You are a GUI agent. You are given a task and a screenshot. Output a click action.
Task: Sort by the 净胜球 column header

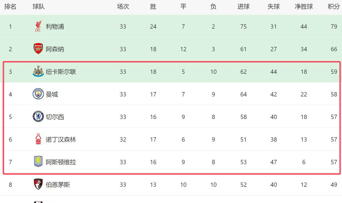(304, 7)
